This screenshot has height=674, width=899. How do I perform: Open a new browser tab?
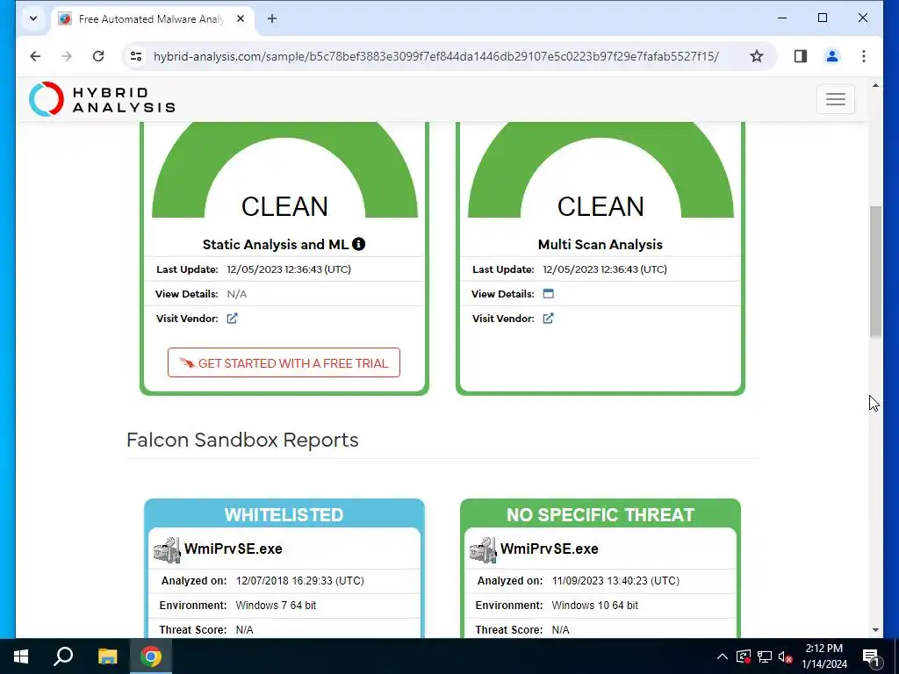(x=272, y=18)
